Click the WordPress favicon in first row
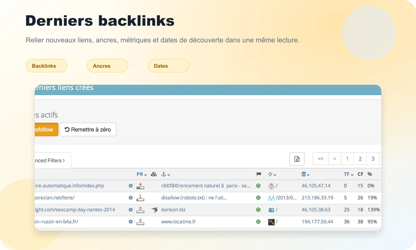 pos(271,186)
